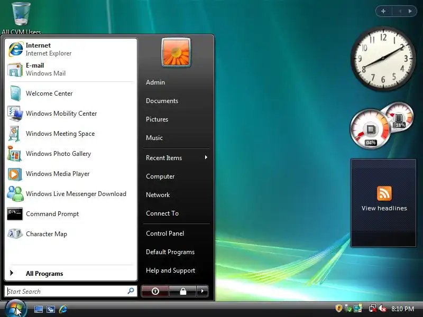The height and width of the screenshot is (317, 423).
Task: Click the Start orb button
Action: coord(15,309)
